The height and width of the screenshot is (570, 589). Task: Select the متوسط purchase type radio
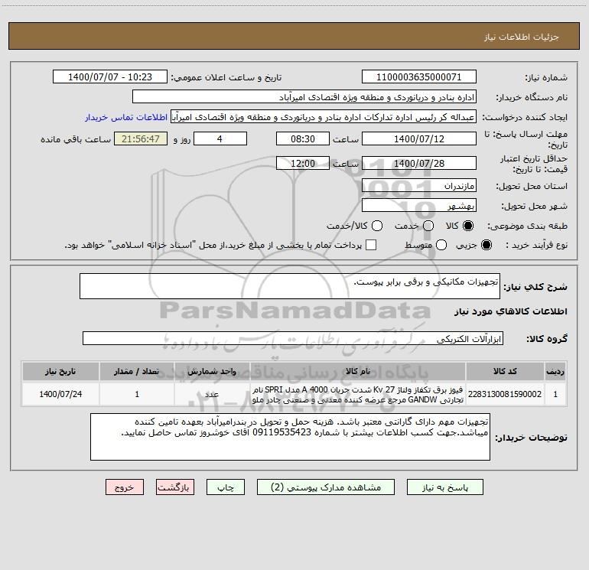point(441,245)
